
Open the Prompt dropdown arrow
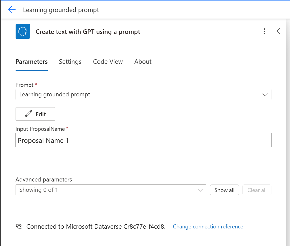(265, 95)
